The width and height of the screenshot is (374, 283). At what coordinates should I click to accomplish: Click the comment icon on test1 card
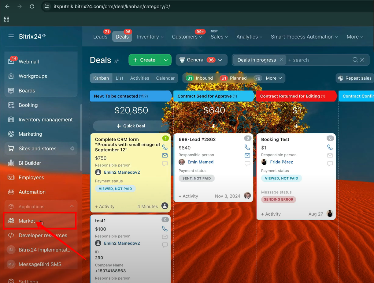165,245
